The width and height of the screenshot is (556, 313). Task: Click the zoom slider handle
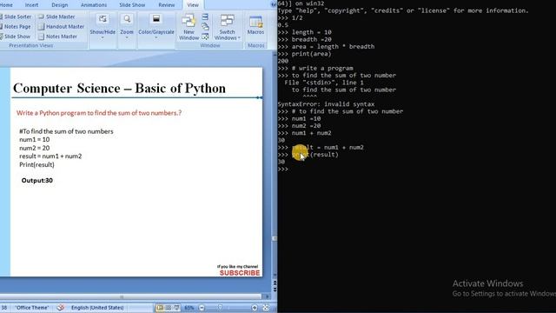220,308
